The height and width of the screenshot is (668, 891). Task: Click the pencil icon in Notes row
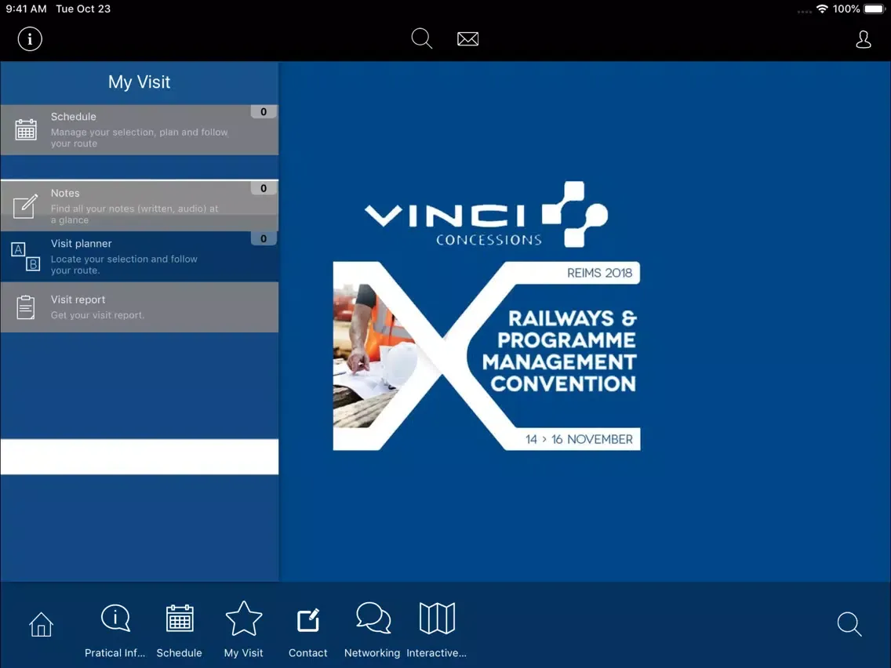(25, 205)
